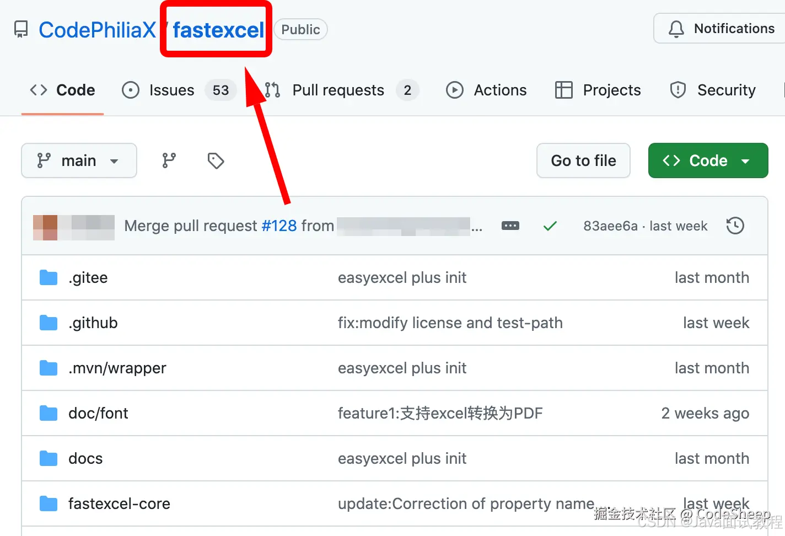The height and width of the screenshot is (536, 785).
Task: Click the commit history clock icon
Action: coord(735,226)
